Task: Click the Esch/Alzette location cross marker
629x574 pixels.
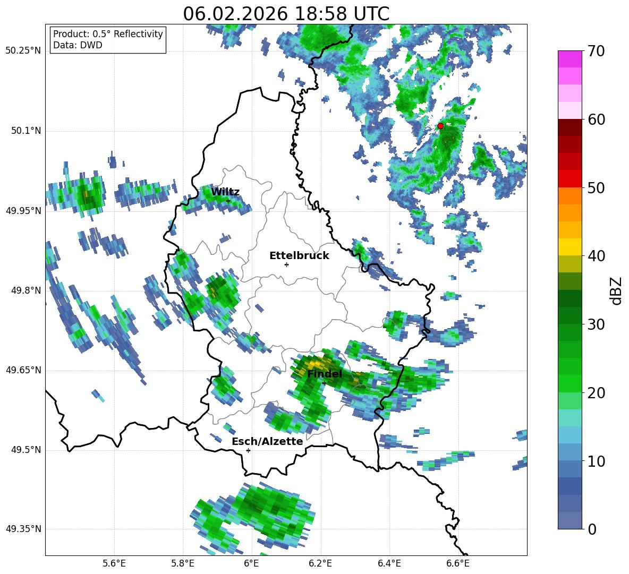Action: pyautogui.click(x=248, y=450)
